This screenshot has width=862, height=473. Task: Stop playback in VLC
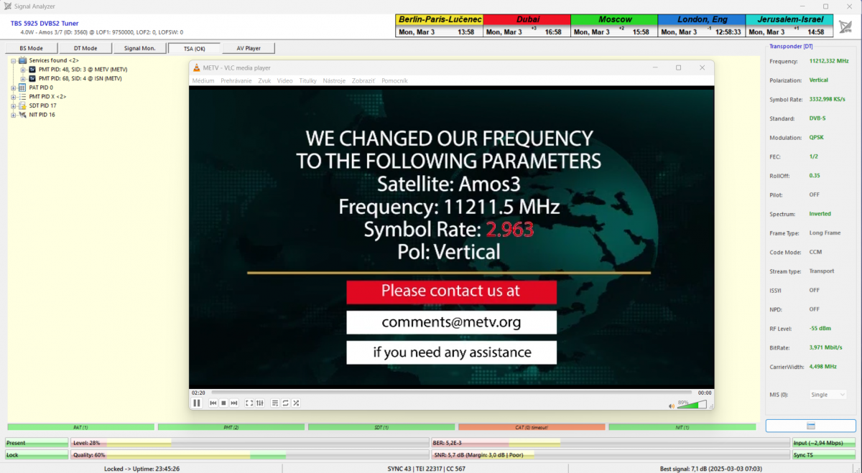(223, 403)
